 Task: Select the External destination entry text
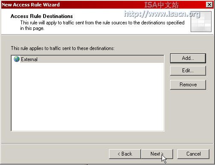coord(29,59)
